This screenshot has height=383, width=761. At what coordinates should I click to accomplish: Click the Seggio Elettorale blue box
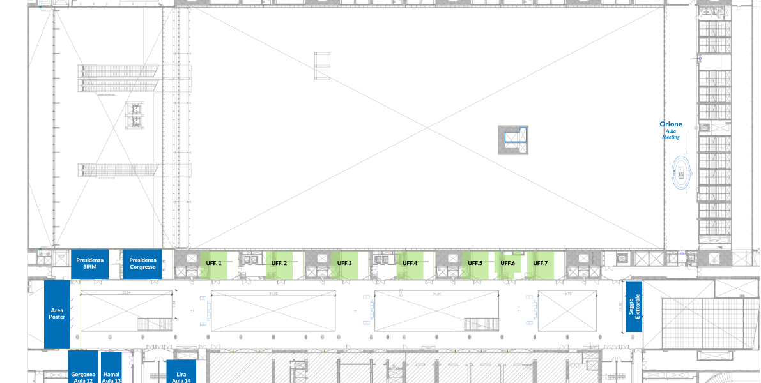633,306
